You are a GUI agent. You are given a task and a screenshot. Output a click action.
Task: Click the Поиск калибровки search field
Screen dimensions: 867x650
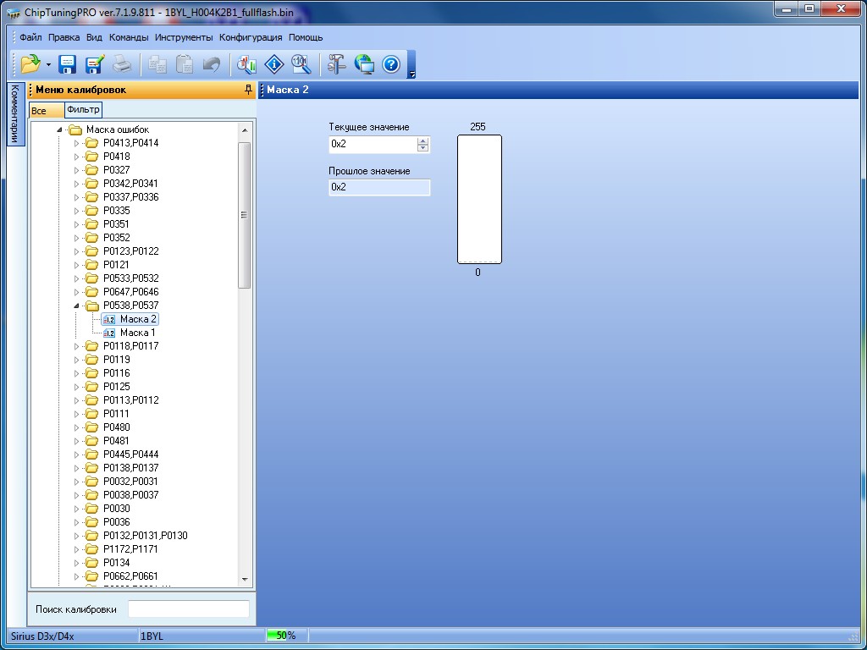click(x=188, y=609)
